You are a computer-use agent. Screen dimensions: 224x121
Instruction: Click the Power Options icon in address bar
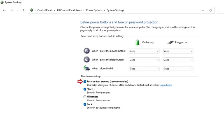(31, 10)
